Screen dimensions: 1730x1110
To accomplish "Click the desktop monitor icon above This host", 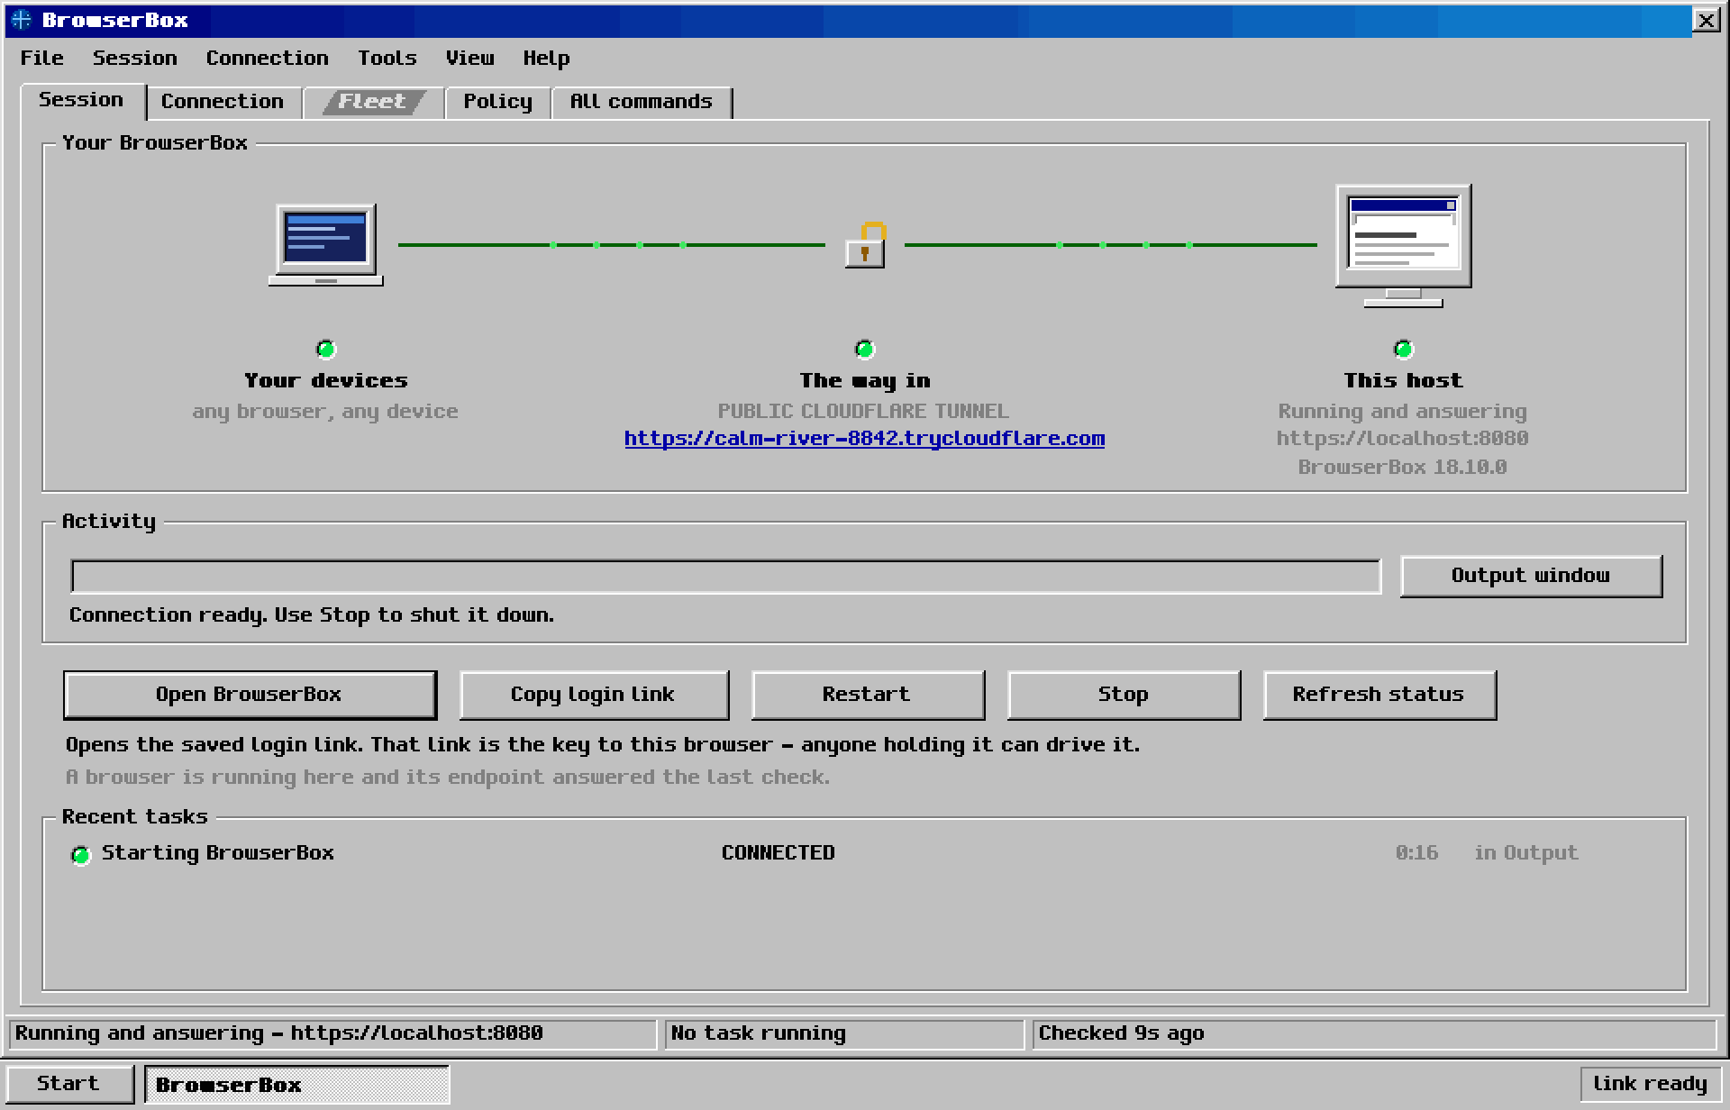I will (x=1403, y=245).
